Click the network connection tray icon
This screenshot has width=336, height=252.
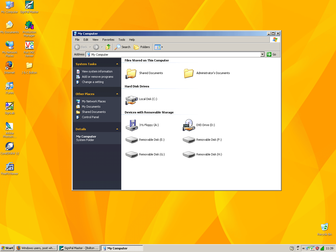[x=308, y=248]
